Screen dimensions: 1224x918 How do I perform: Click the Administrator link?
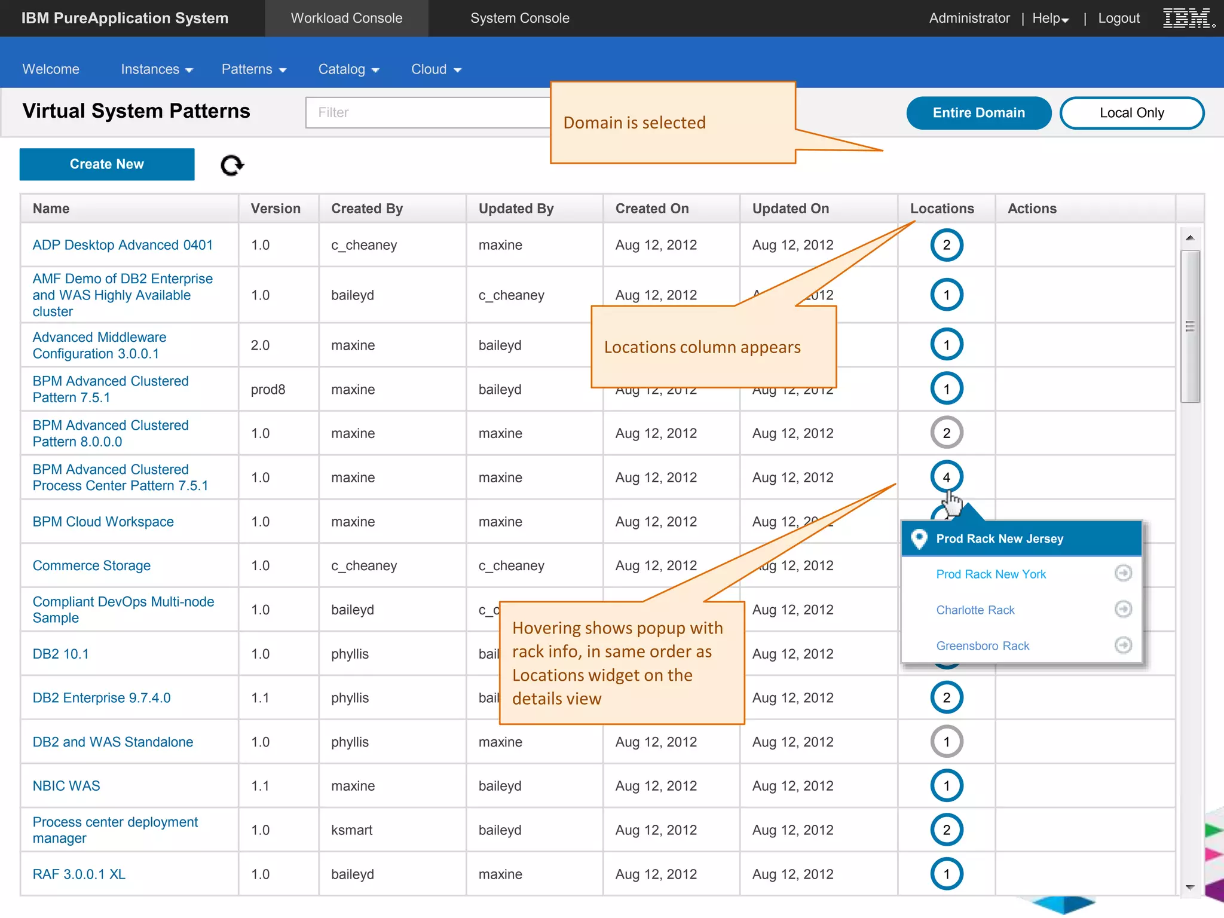pos(969,19)
